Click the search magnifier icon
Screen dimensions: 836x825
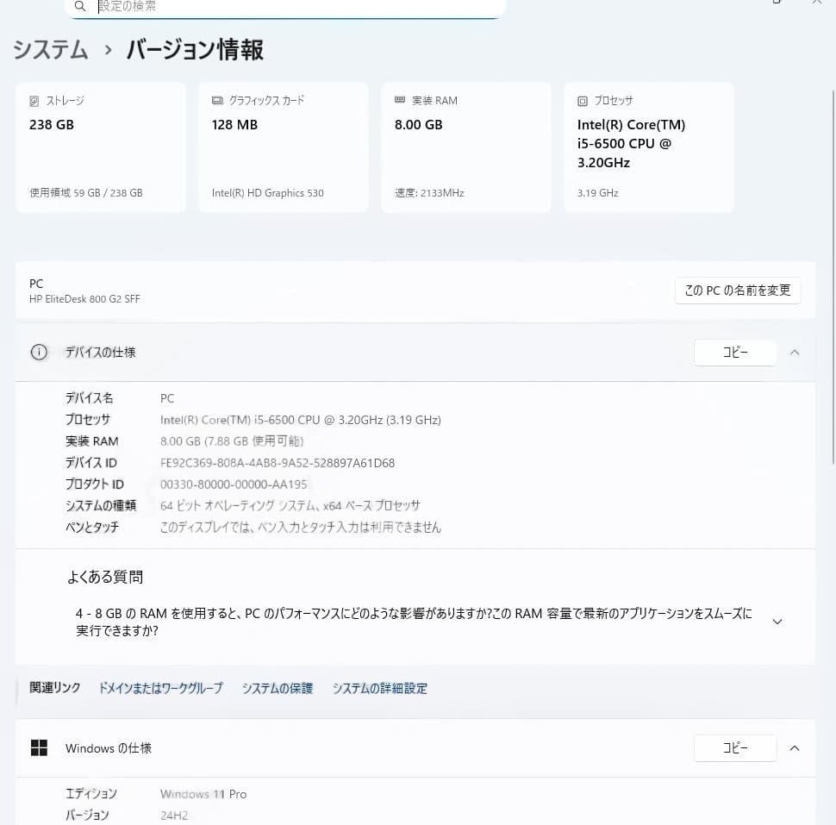(78, 6)
